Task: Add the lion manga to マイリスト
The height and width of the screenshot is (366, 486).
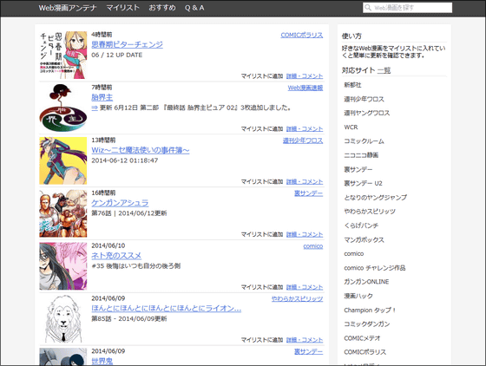Action: click(262, 340)
